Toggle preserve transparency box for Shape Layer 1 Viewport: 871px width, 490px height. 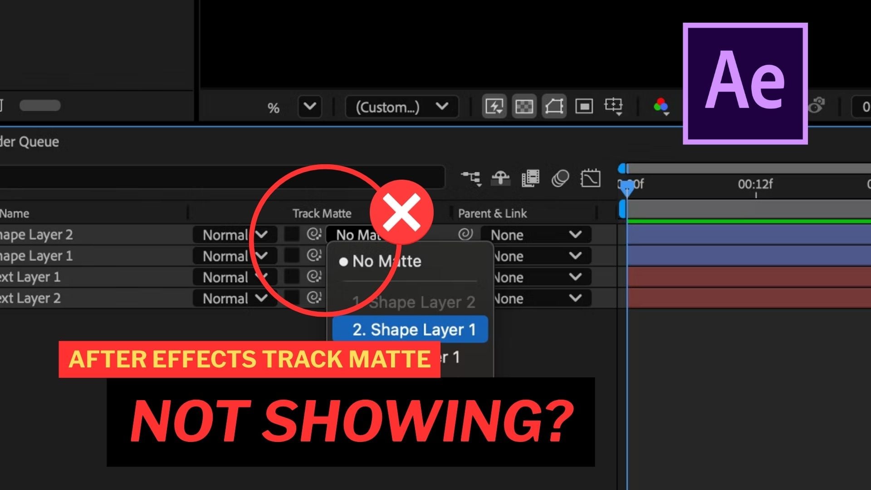(292, 256)
